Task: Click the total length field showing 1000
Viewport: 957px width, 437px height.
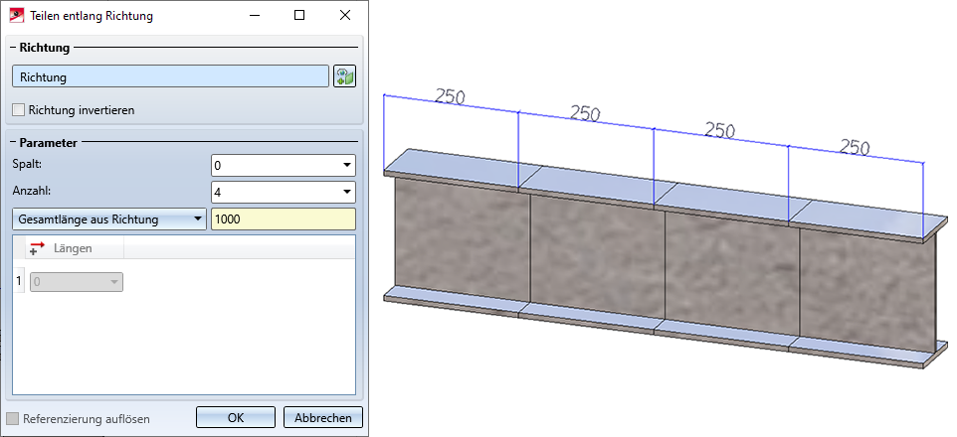Action: pos(284,219)
